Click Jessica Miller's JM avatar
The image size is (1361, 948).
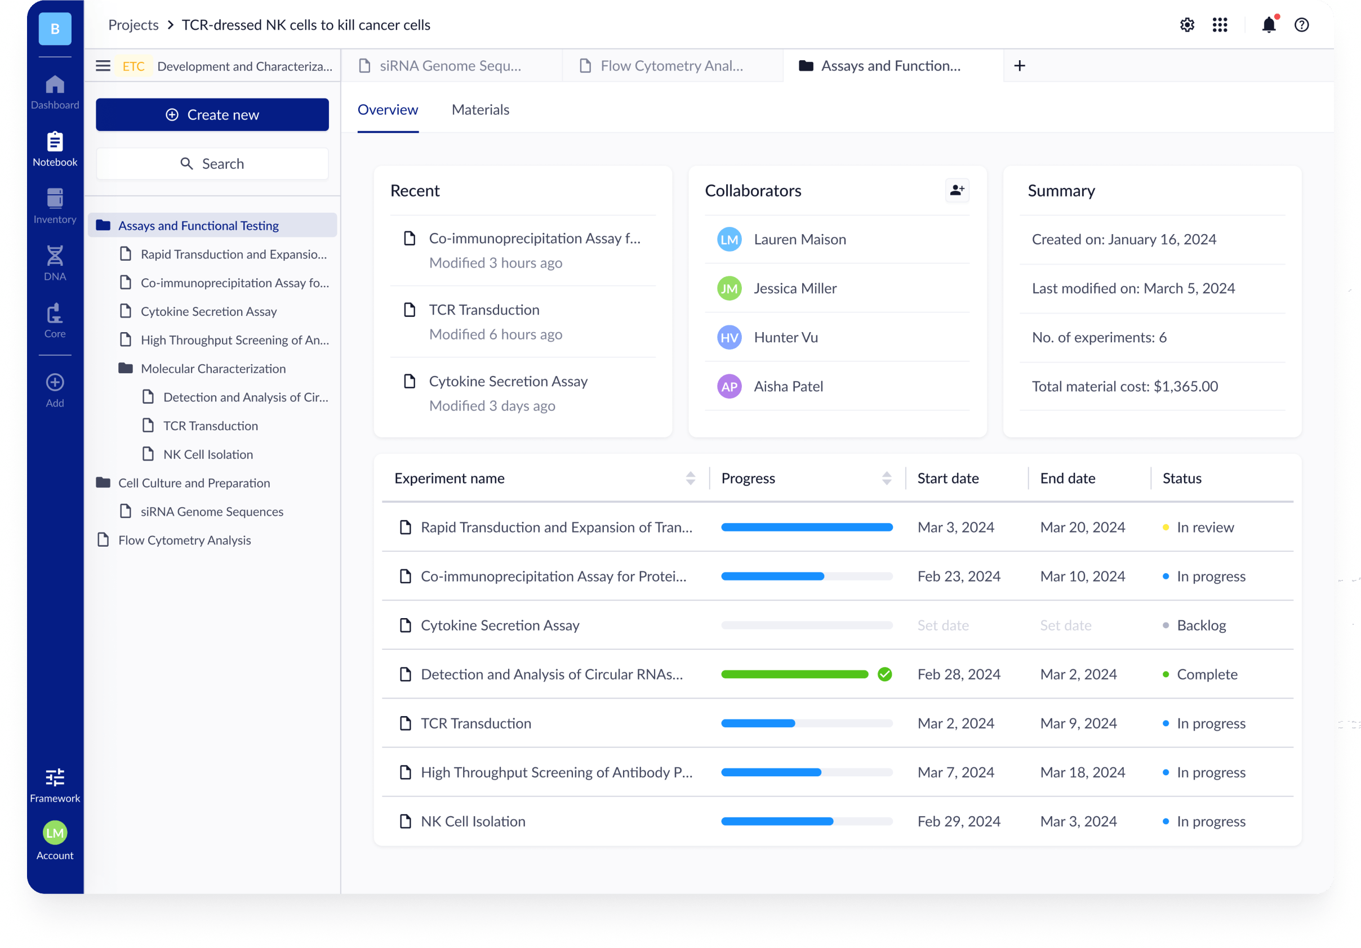point(729,289)
